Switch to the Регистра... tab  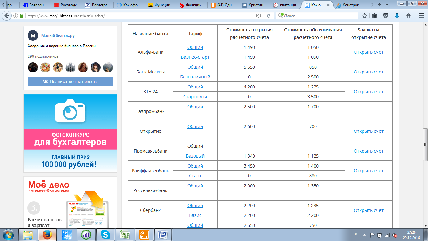tap(98, 5)
